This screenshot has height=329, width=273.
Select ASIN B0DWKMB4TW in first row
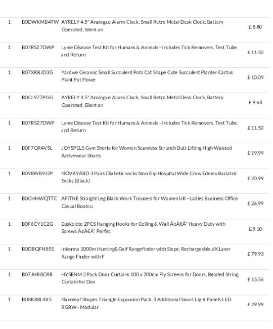40,22
